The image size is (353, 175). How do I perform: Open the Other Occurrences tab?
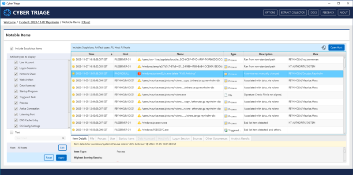(216, 138)
